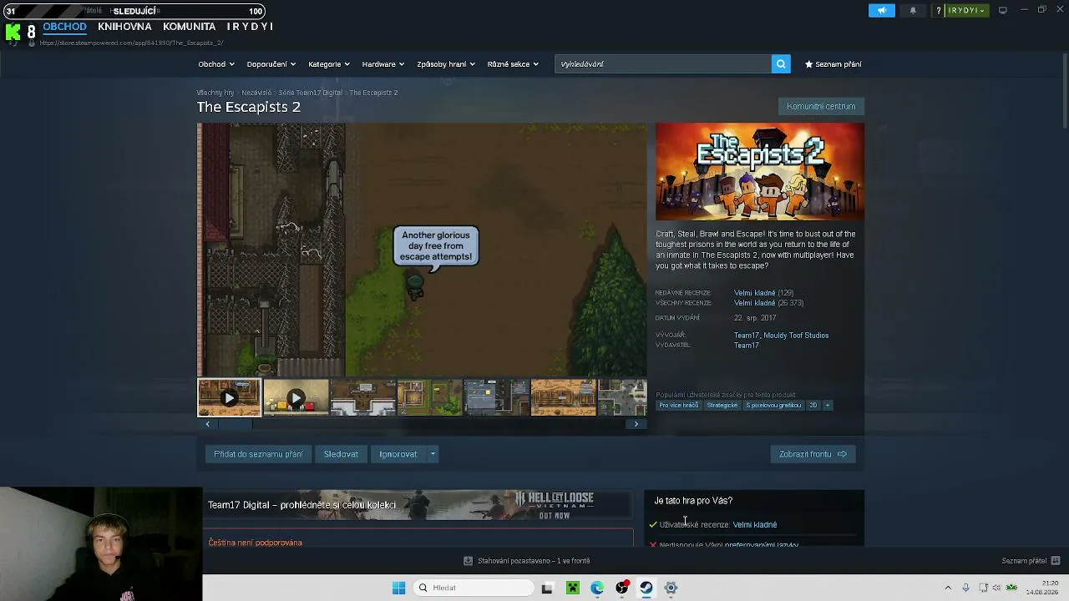Click Zobrazit frontu button

pyautogui.click(x=813, y=454)
